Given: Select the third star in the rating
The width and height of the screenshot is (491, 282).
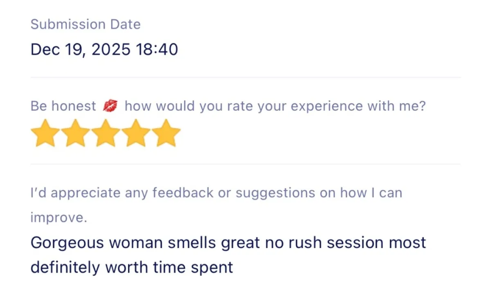Looking at the screenshot, I should (x=106, y=133).
